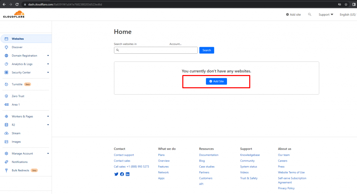Image resolution: width=357 pixels, height=194 pixels.
Task: Click the blue Search button
Action: [x=206, y=50]
